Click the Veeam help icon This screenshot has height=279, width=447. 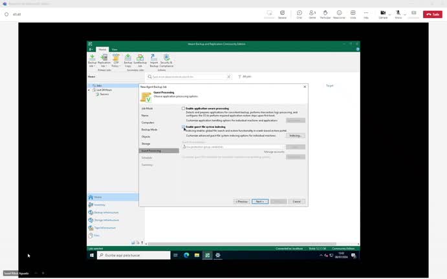[x=358, y=49]
